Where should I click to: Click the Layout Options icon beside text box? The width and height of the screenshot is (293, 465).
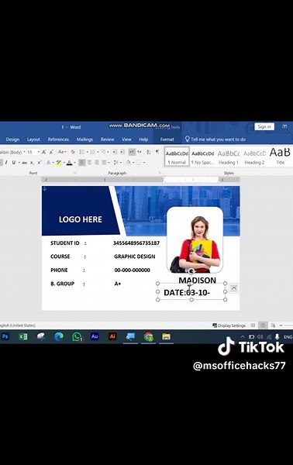pos(234,288)
